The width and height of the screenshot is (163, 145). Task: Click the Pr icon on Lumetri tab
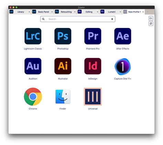click(102, 12)
